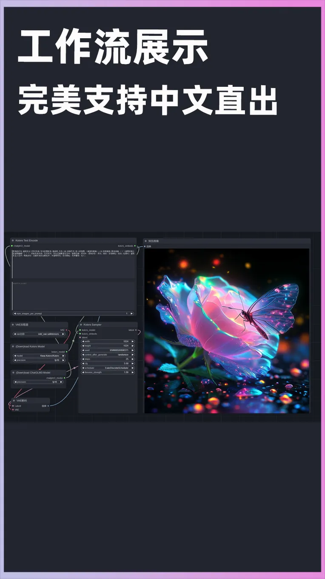Open control_after_generate randomize dropdown

[107, 354]
